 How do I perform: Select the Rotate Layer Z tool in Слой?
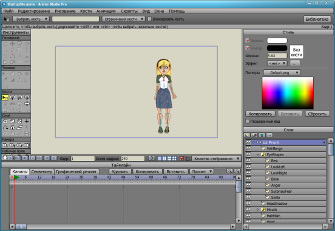(19, 122)
